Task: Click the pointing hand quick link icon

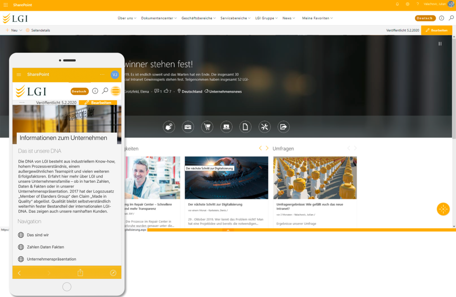Action: click(x=169, y=127)
